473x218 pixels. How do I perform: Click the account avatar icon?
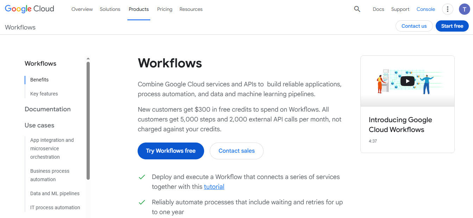click(465, 9)
